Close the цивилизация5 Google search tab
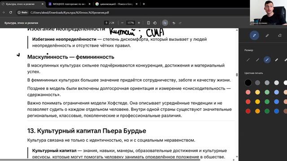This screenshot has height=161, width=287. click(x=136, y=4)
